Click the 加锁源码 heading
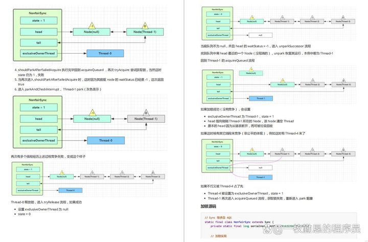 [x=209, y=206]
